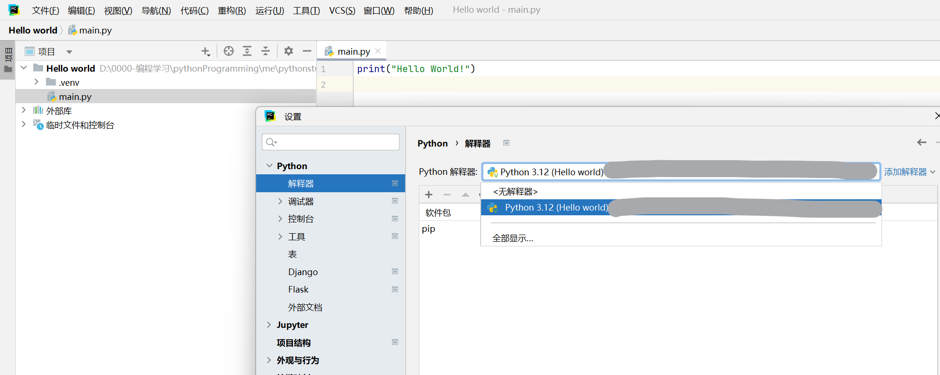
Task: Expand the 调试器 settings node
Action: 280,201
